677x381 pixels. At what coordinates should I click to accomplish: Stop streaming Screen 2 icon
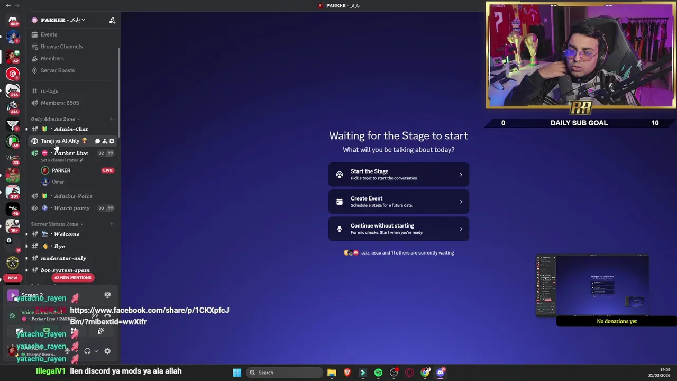point(107,295)
